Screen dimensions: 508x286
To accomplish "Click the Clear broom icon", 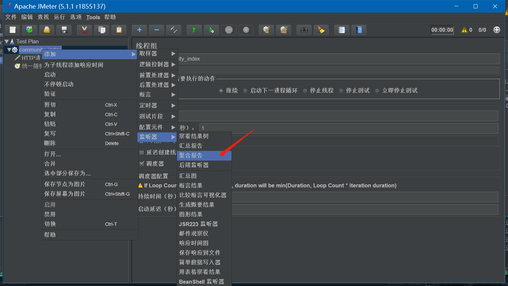I will pos(266,30).
